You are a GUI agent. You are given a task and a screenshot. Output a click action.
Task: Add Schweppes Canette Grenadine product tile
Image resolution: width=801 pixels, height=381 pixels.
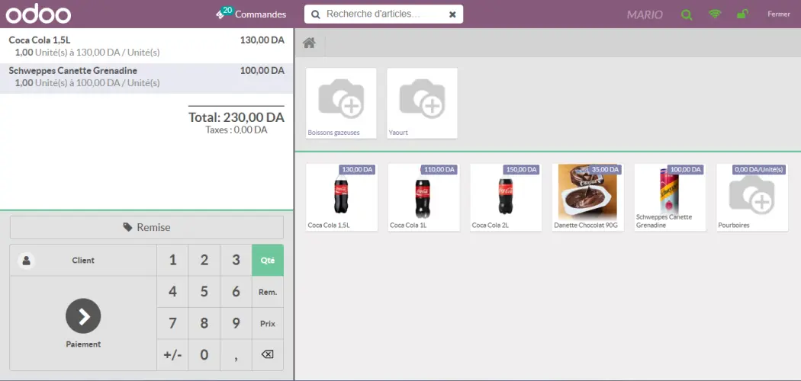[671, 197]
